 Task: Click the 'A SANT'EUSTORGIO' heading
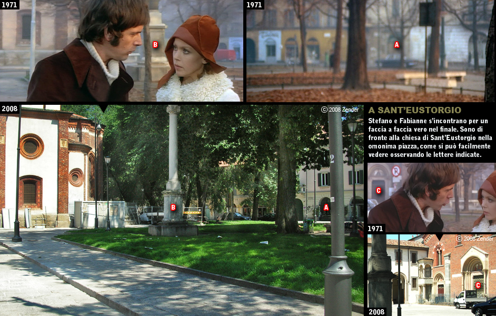(415, 110)
